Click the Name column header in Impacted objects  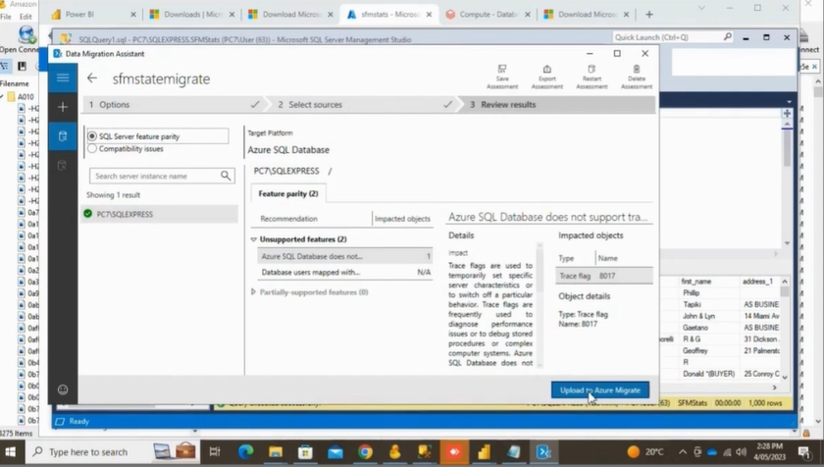coord(607,258)
